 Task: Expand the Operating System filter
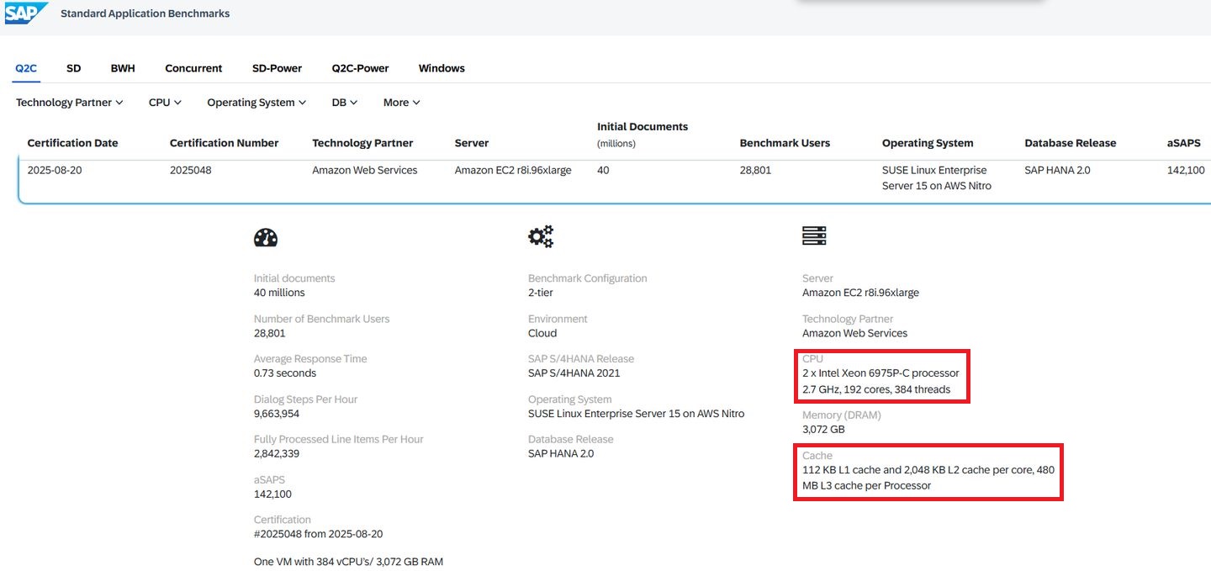(256, 103)
